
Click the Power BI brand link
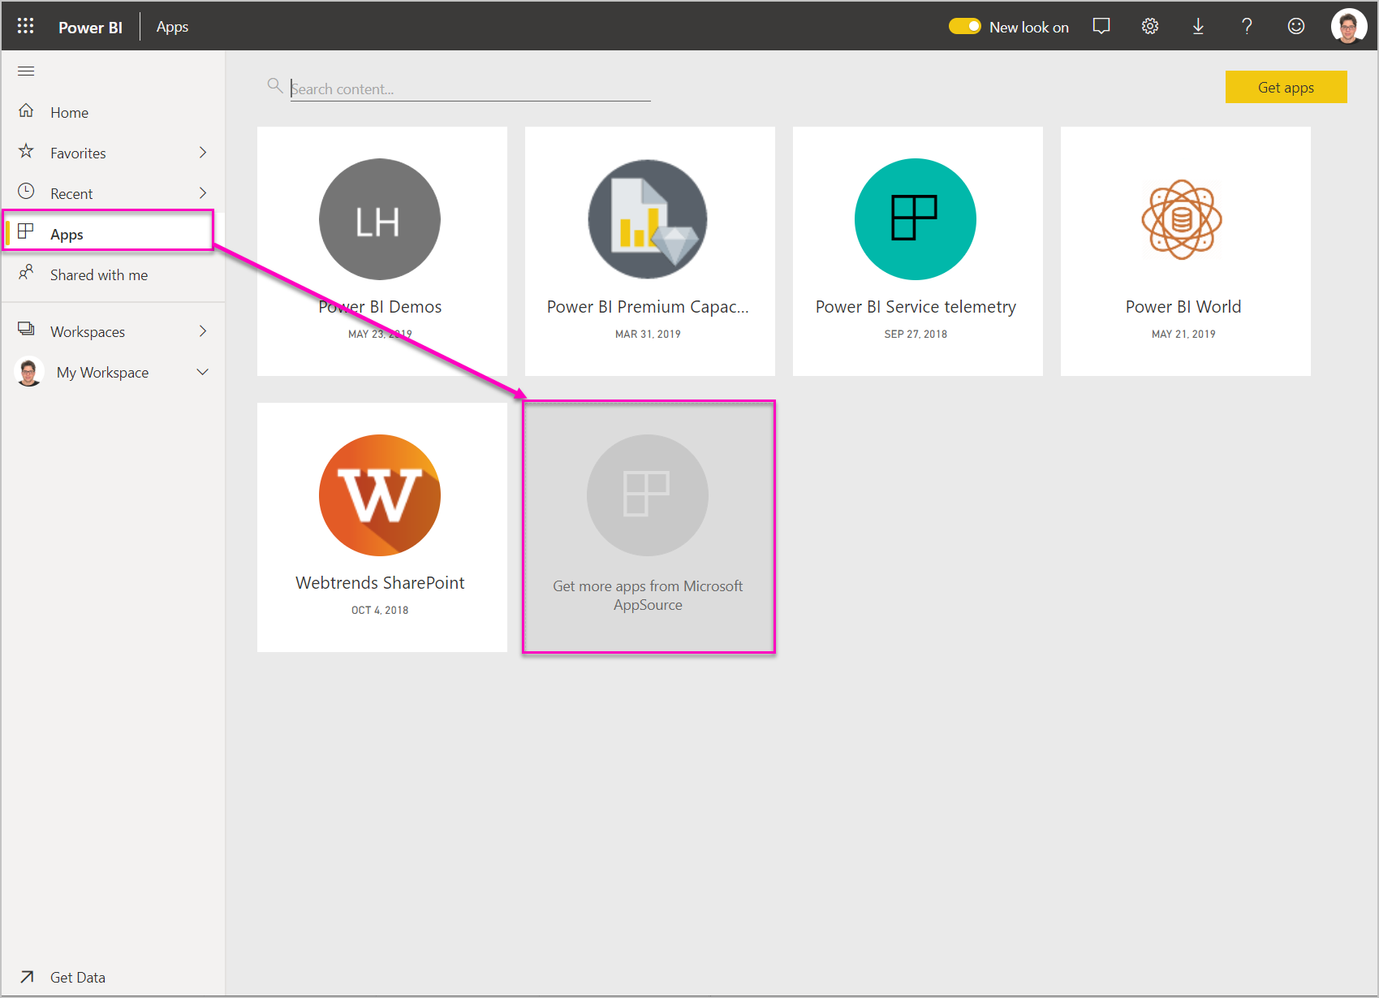pos(90,27)
